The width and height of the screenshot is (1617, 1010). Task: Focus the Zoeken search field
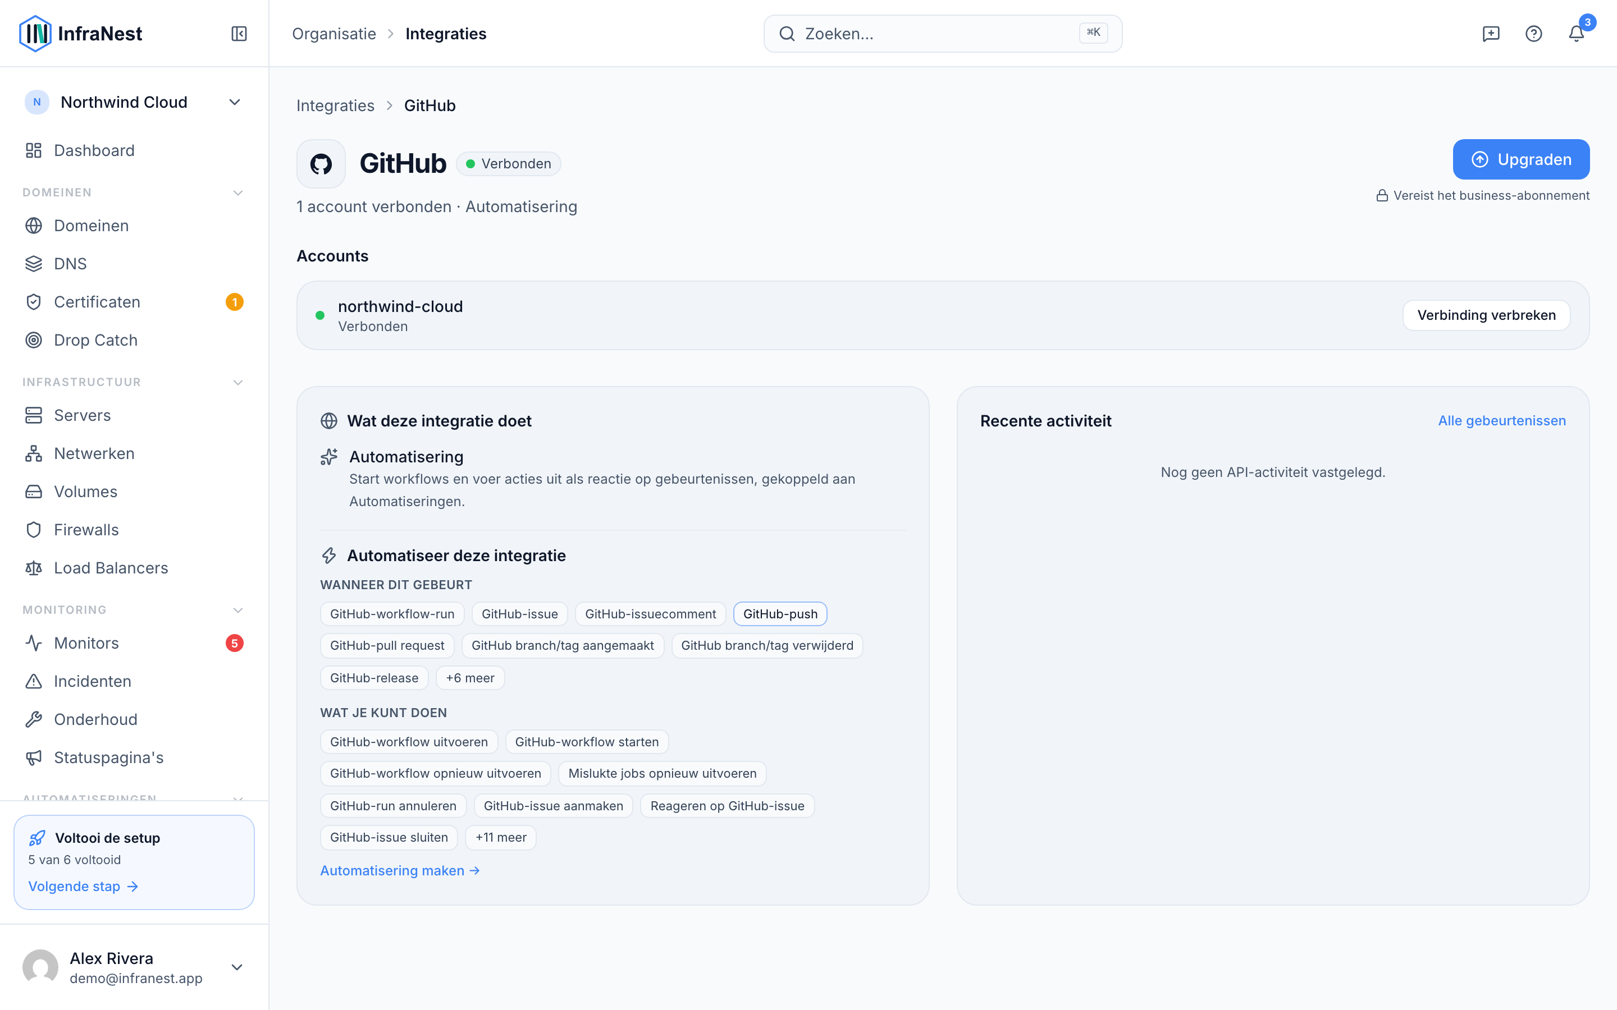click(943, 34)
